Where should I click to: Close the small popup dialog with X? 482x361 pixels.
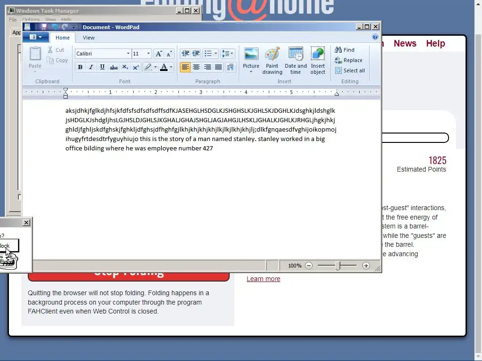pyautogui.click(x=26, y=222)
